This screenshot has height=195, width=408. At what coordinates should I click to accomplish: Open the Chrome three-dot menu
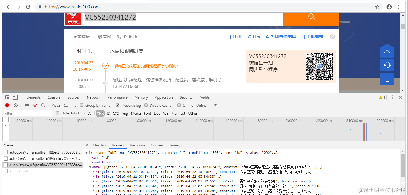(399, 7)
